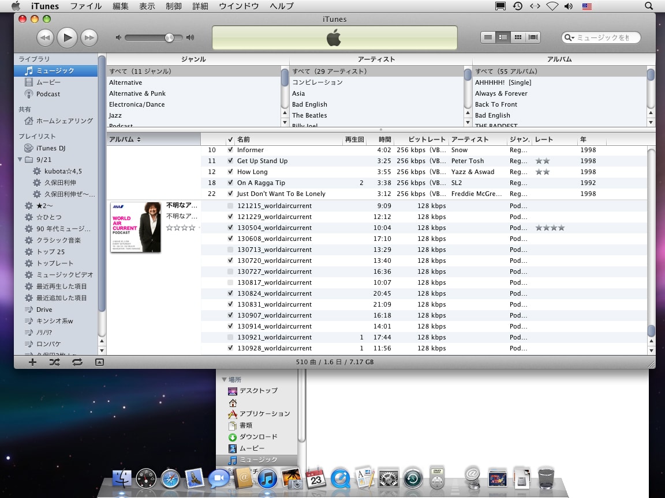665x498 pixels.
Task: Check 130713_worldaircurrent checkbox
Action: coord(230,250)
